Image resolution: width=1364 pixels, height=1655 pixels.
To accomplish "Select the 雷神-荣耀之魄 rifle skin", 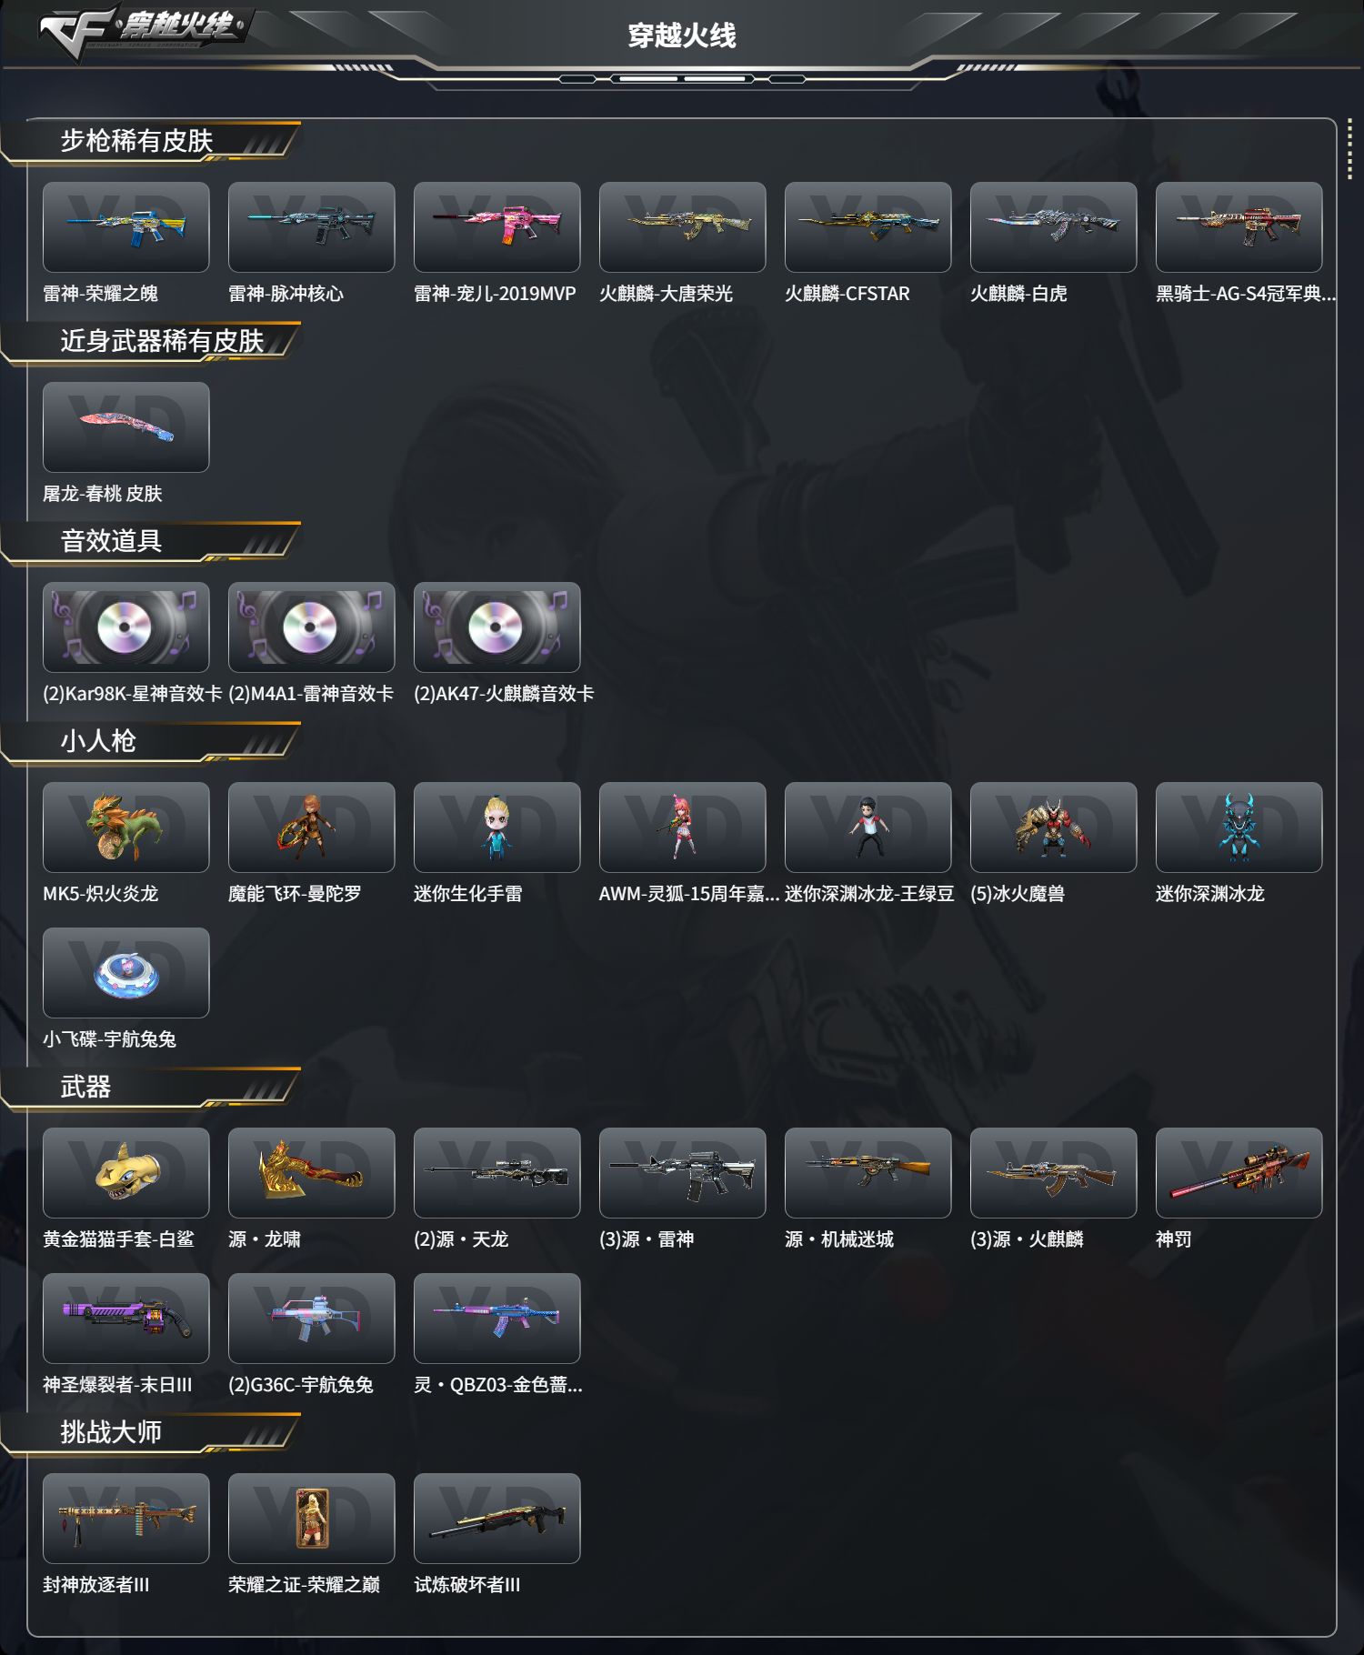I will click(126, 227).
